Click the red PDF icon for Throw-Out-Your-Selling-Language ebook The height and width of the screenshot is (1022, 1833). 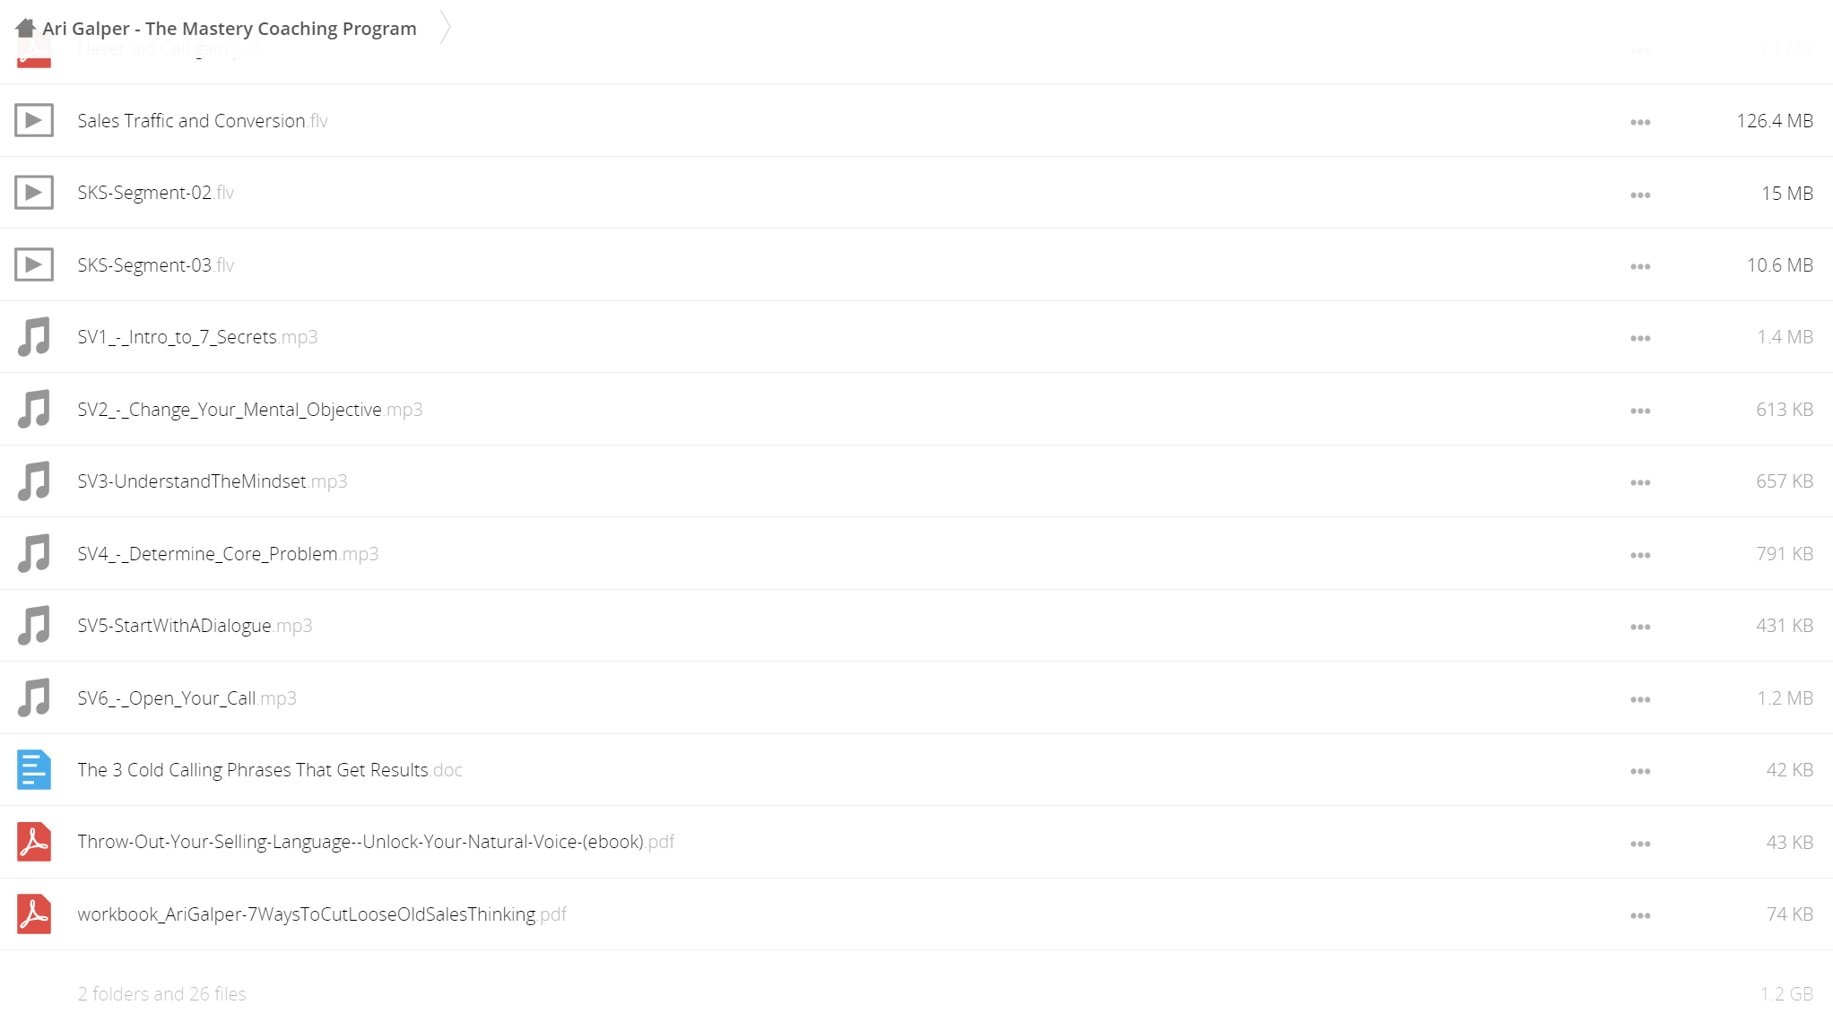pos(34,842)
